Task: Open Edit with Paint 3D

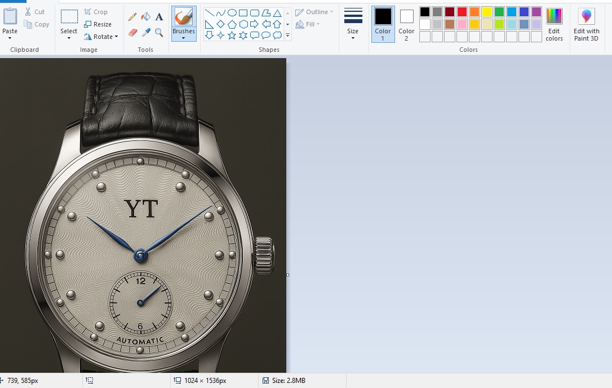Action: pos(586,25)
